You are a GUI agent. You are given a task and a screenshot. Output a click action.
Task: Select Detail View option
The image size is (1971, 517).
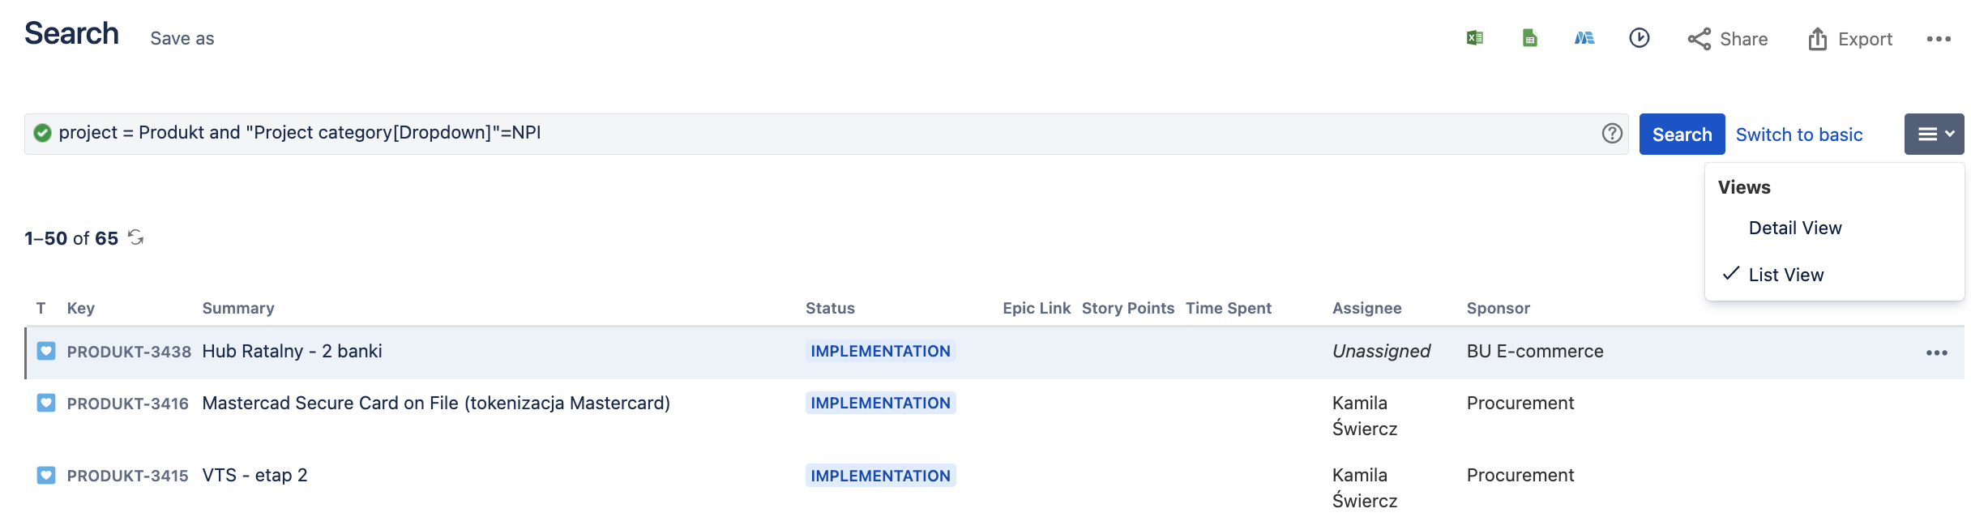pos(1794,229)
